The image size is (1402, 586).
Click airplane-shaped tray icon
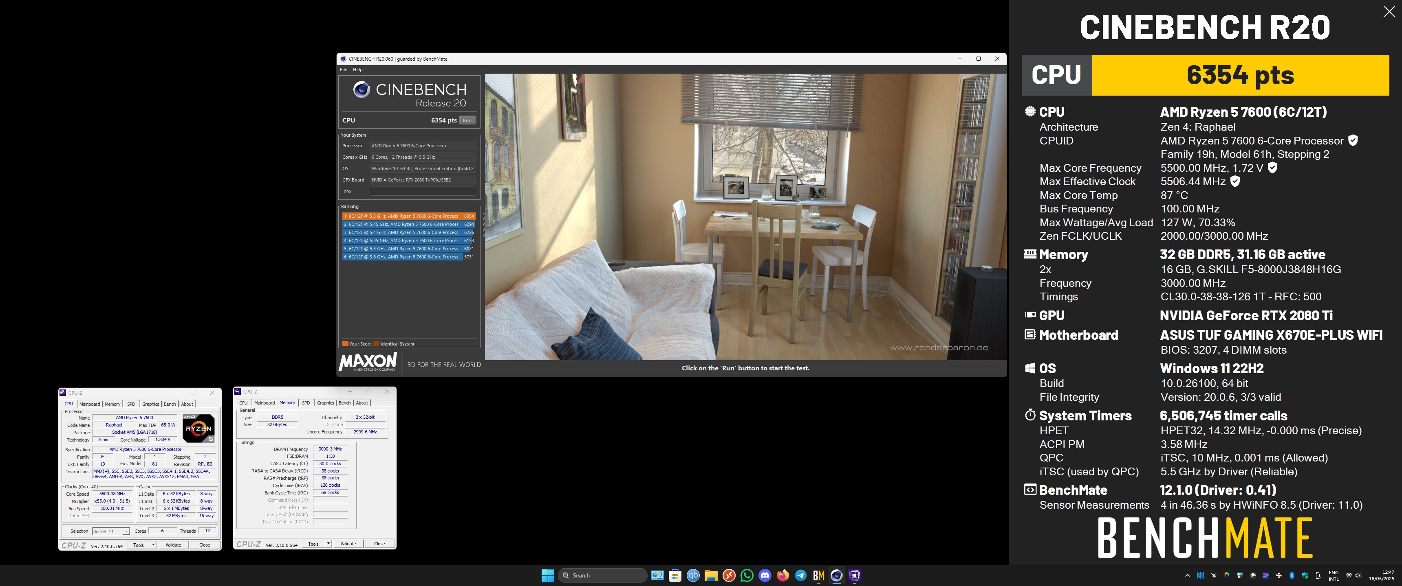coord(1214,576)
